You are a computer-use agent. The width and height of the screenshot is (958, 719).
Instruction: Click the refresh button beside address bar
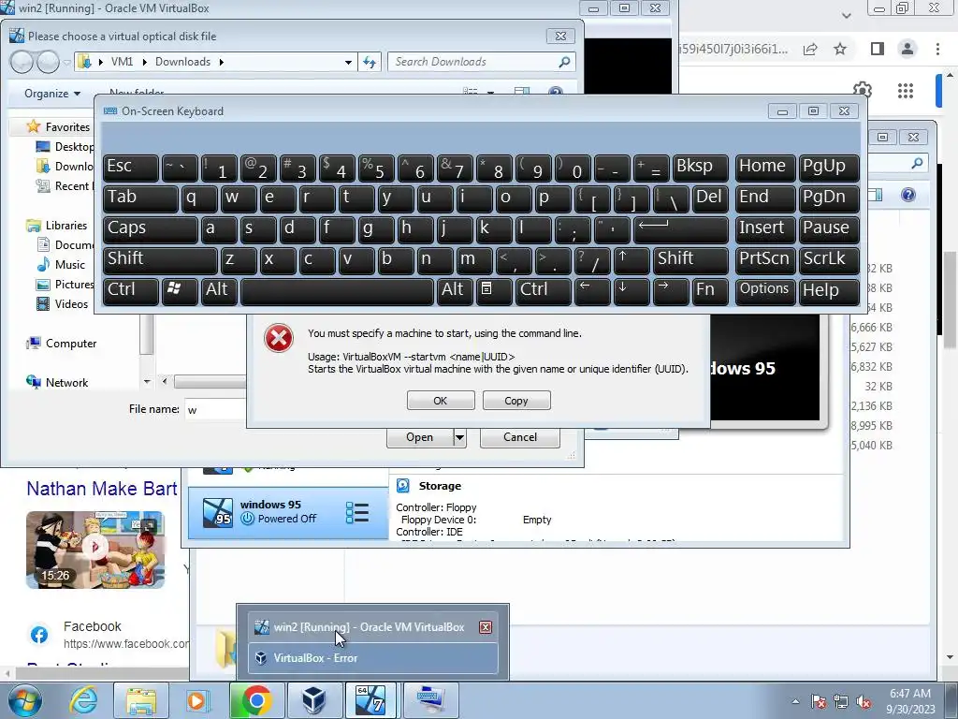[x=370, y=62]
